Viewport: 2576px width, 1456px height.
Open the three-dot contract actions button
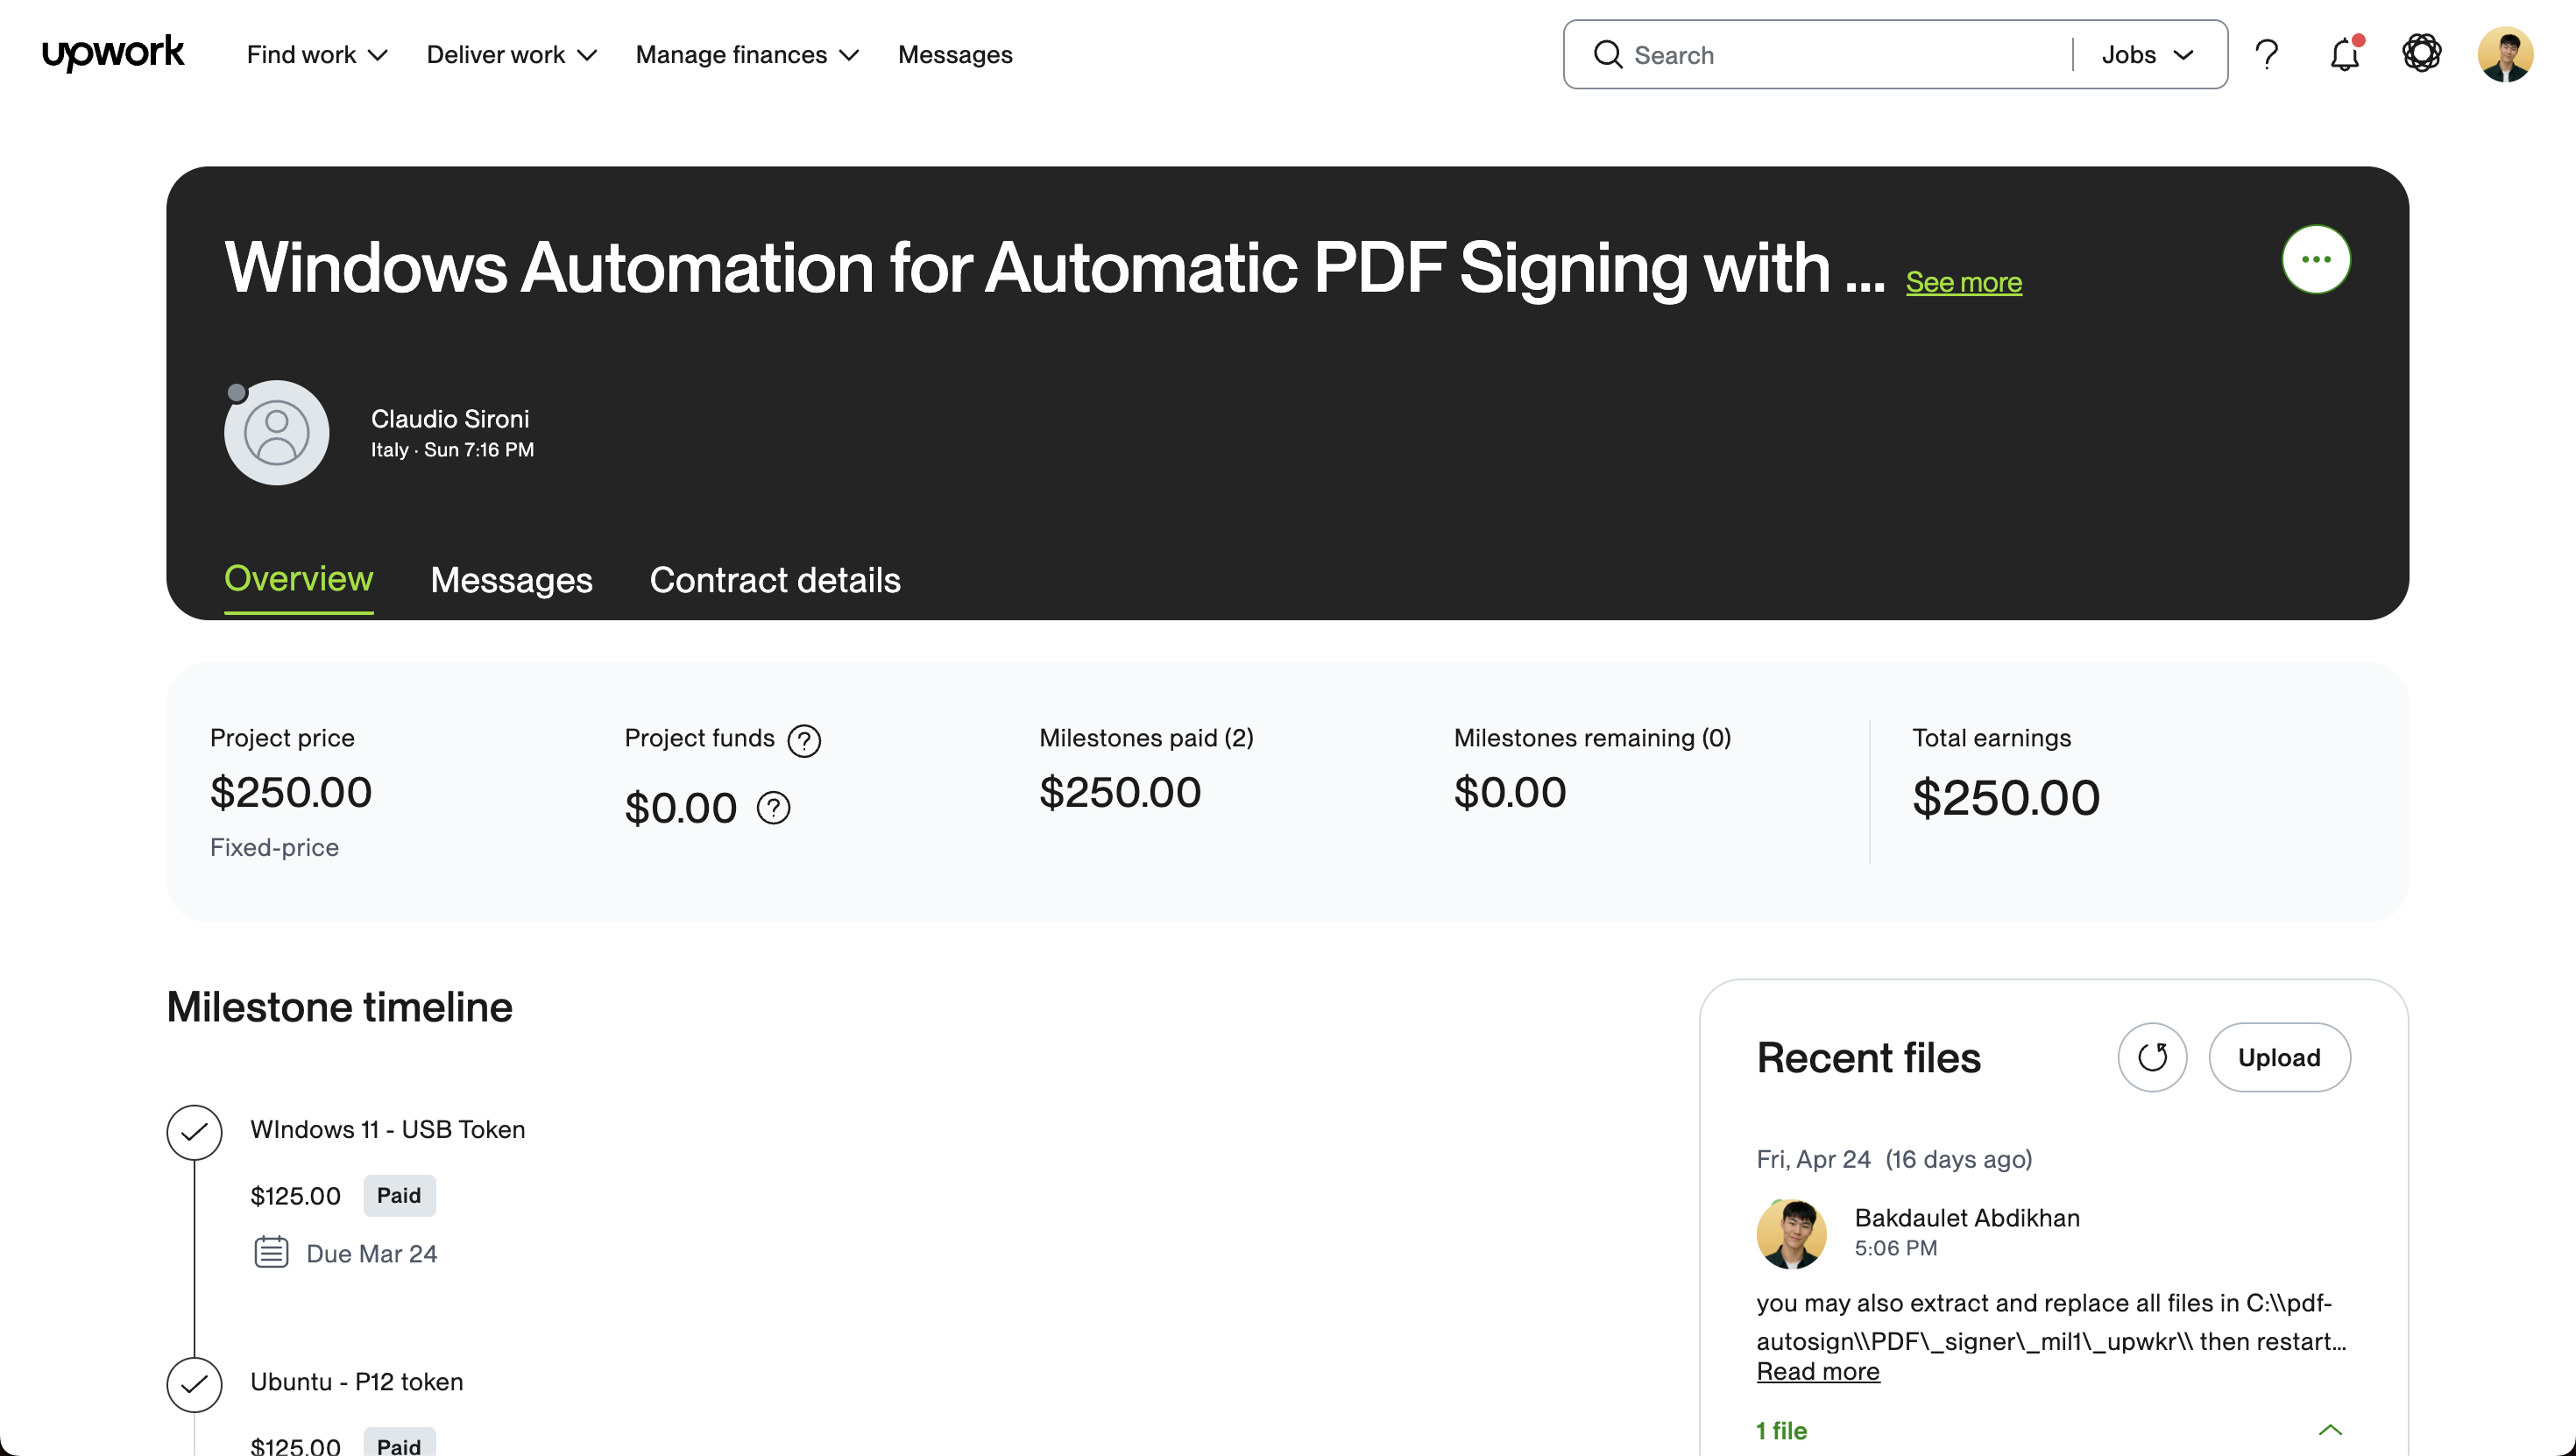[x=2316, y=259]
